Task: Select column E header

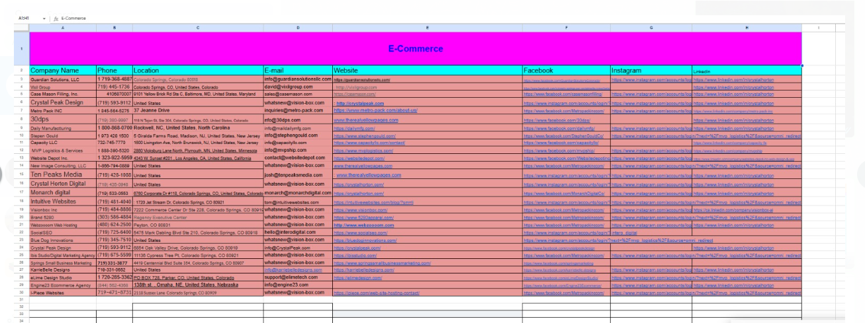Action: point(427,27)
